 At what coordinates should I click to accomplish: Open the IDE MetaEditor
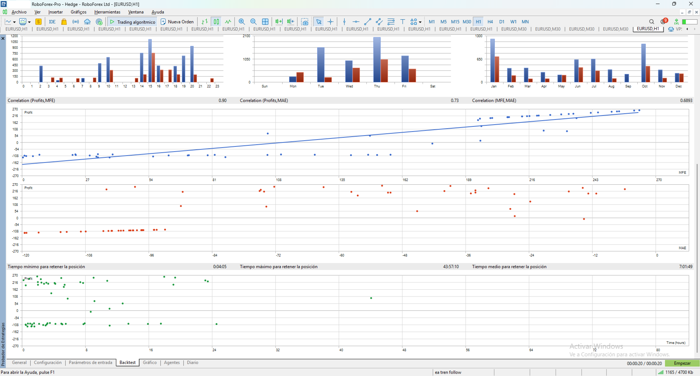52,22
